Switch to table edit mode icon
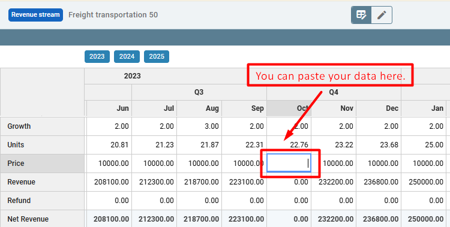 coord(361,15)
